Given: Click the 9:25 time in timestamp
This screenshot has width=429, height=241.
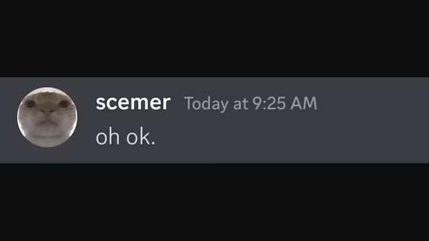Looking at the screenshot, I should (x=269, y=104).
